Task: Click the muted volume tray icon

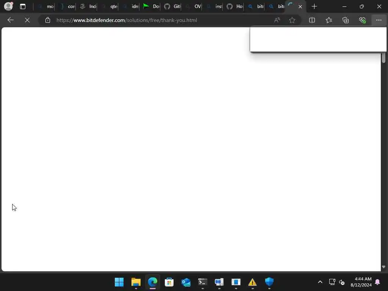Action: (342, 282)
